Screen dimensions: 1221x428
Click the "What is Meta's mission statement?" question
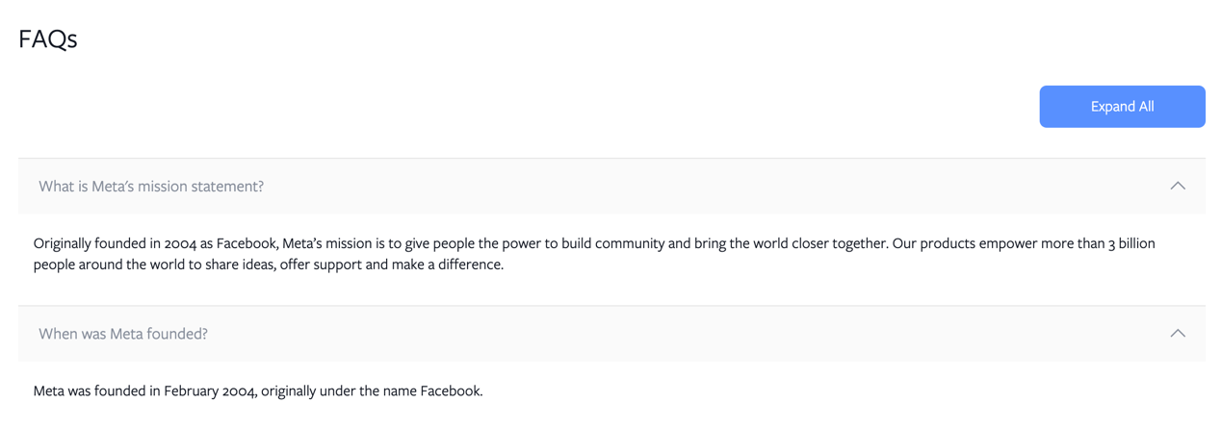(x=151, y=187)
